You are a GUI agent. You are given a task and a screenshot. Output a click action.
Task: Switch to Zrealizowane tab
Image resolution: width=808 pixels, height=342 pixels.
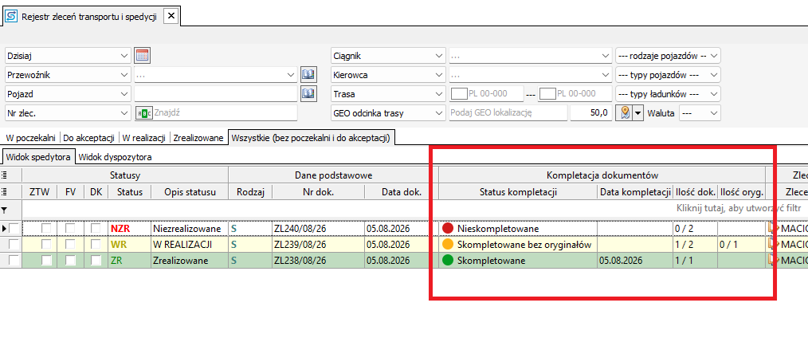pos(199,138)
